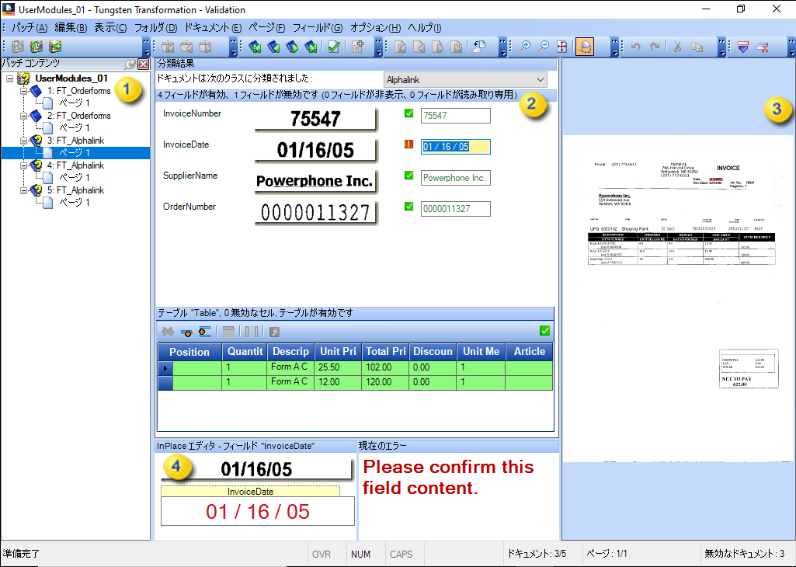Close the バッチコンテンツ panel

coord(143,64)
